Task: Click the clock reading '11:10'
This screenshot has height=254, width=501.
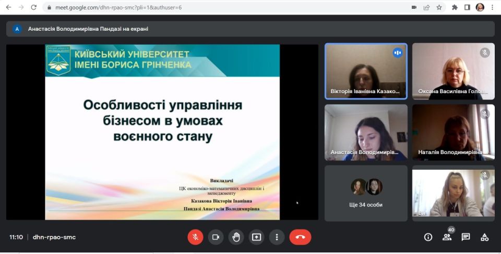Action: point(16,237)
